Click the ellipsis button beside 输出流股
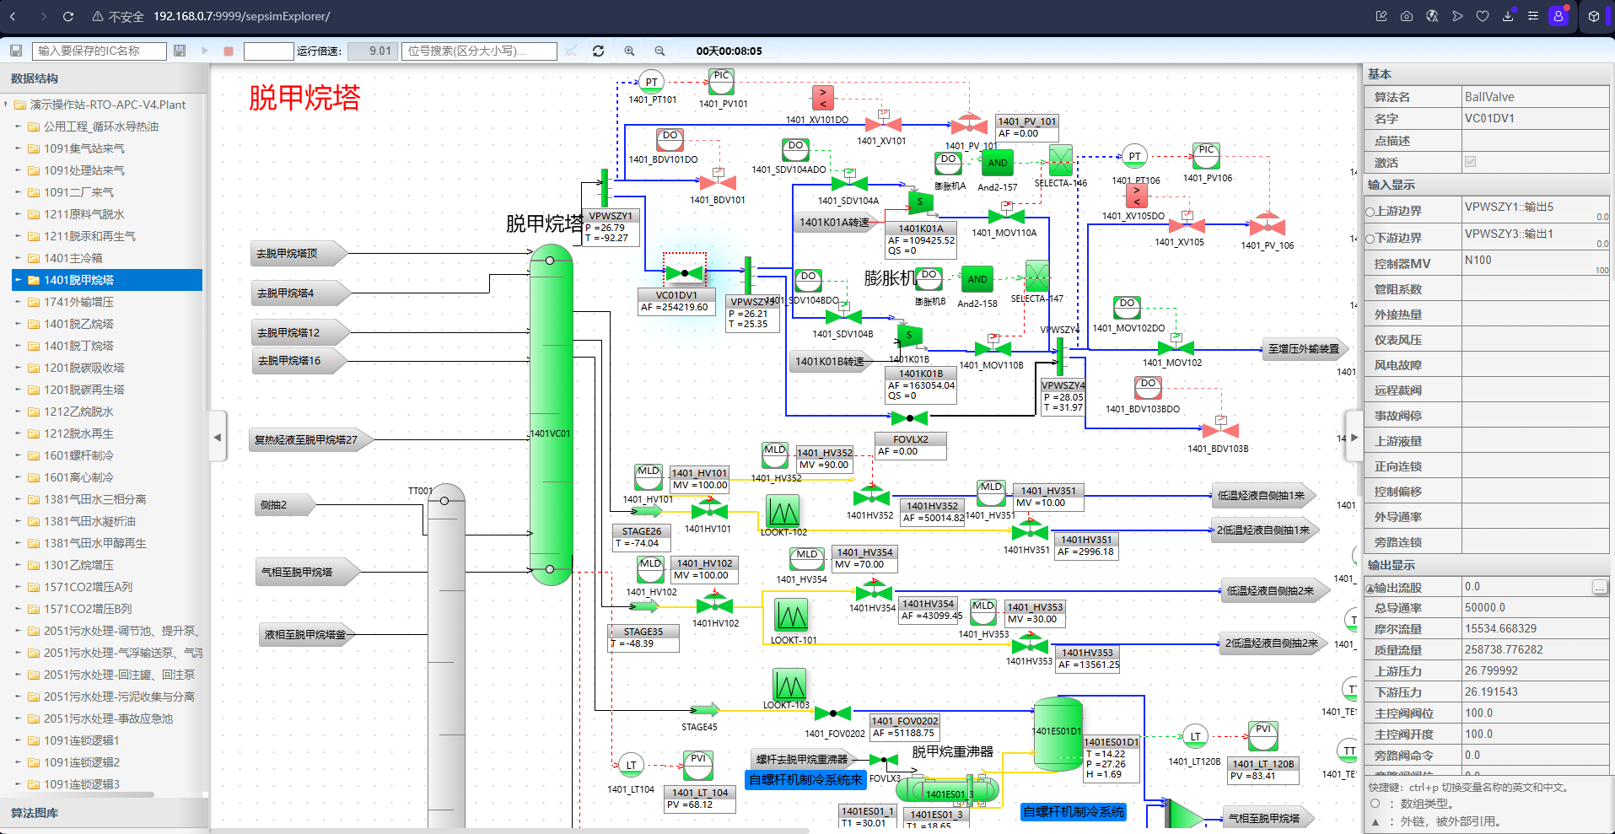Screen dimensions: 1615x834 [1599, 587]
